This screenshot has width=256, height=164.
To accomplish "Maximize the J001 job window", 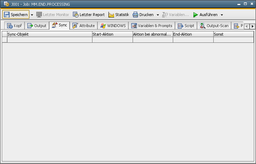I will pyautogui.click(x=245, y=4).
